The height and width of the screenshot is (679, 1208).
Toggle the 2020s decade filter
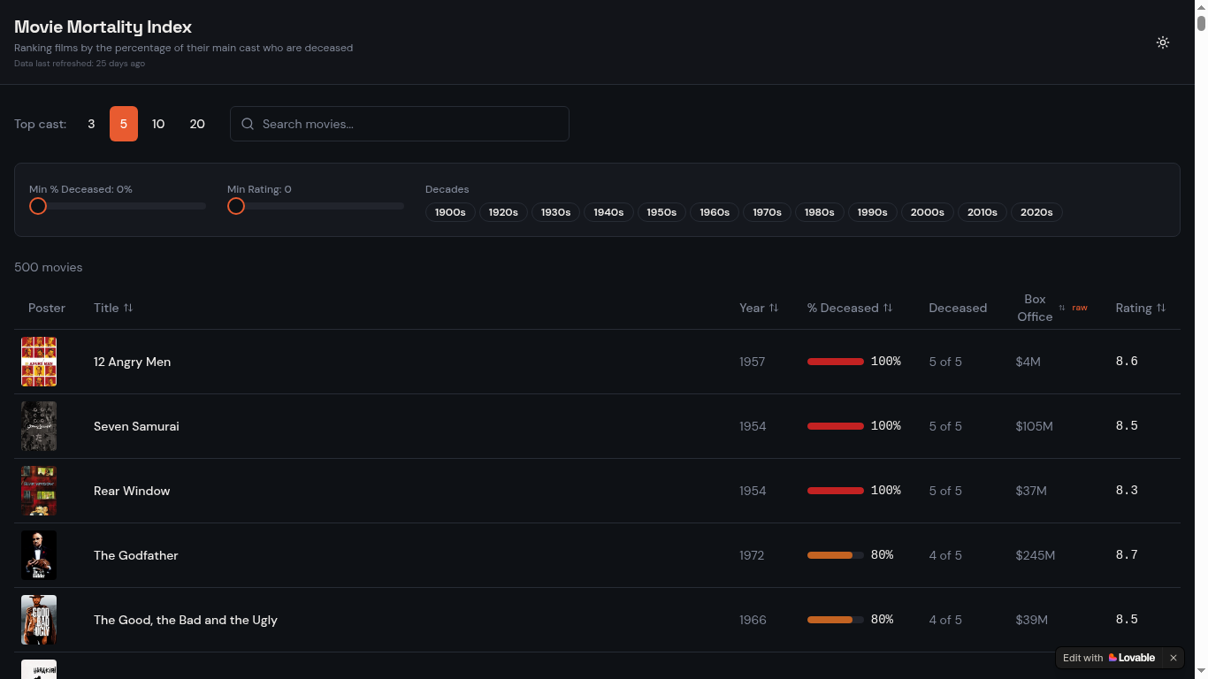click(1036, 212)
